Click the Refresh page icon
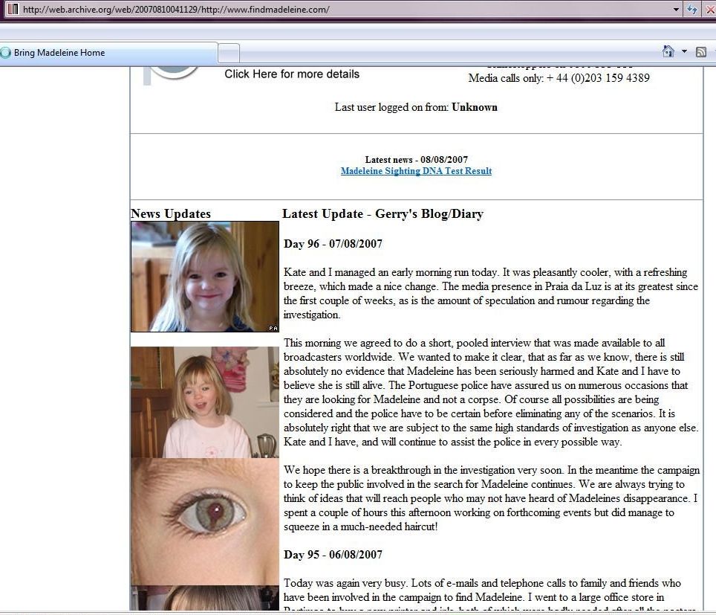The width and height of the screenshot is (716, 615). (693, 10)
